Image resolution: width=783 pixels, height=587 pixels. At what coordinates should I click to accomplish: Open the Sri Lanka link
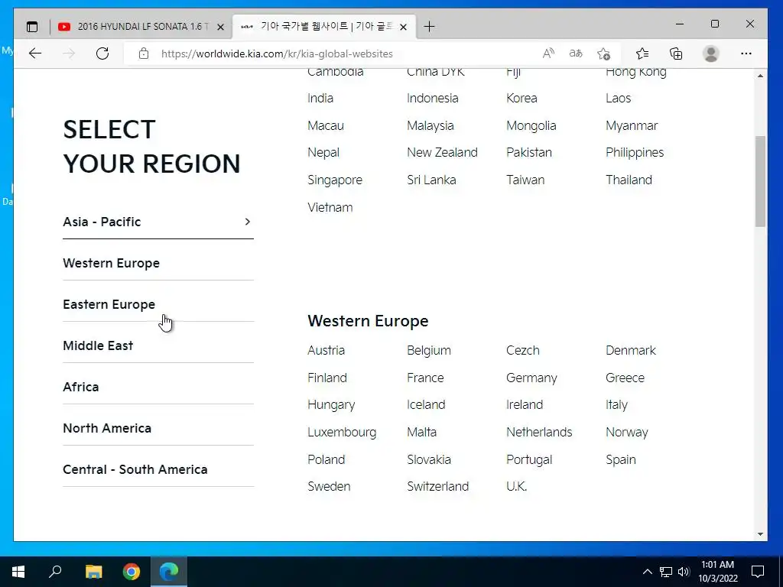[x=431, y=180]
